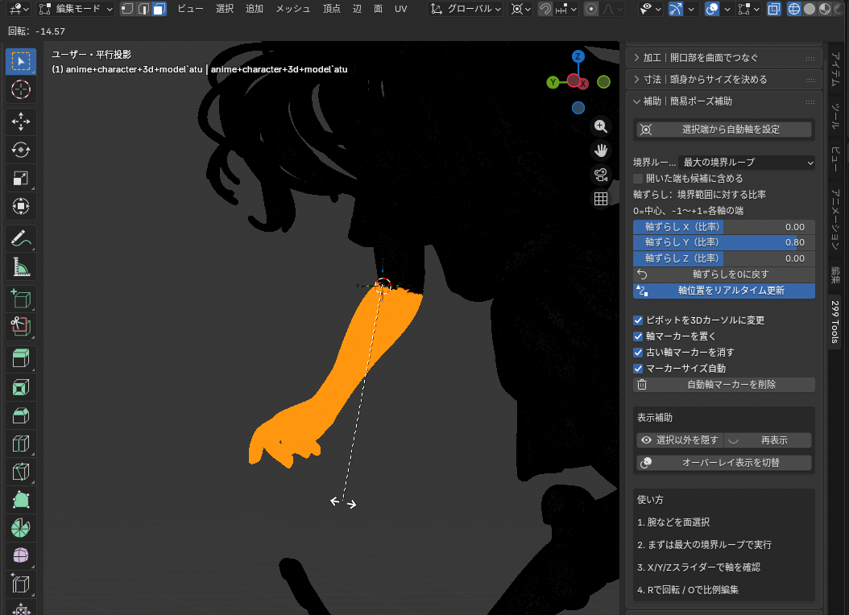Switch to face select mode

click(x=159, y=9)
